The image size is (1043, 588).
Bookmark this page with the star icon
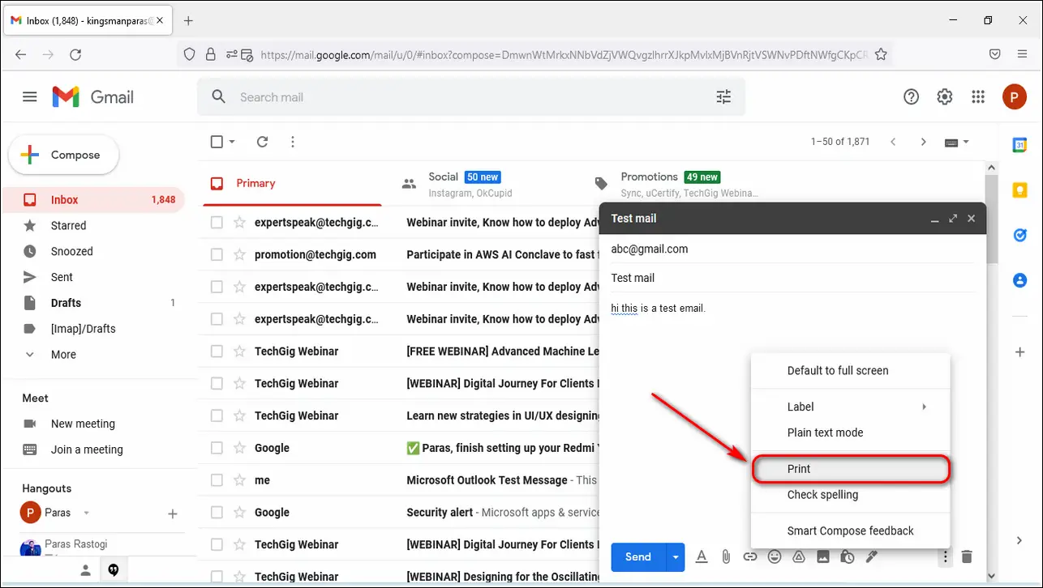(x=881, y=54)
